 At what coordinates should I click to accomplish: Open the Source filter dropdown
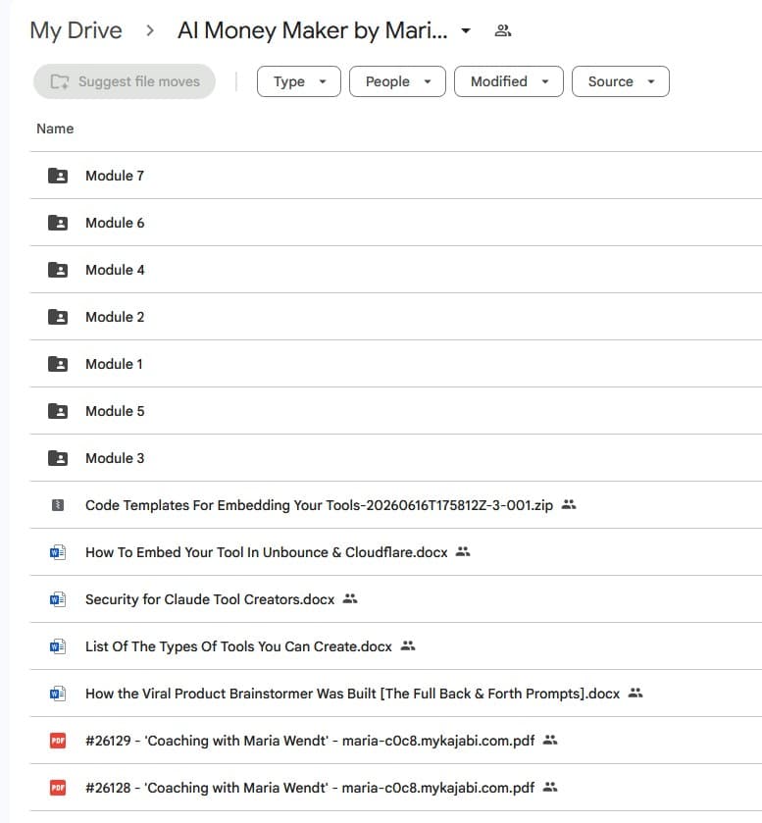[x=621, y=81]
